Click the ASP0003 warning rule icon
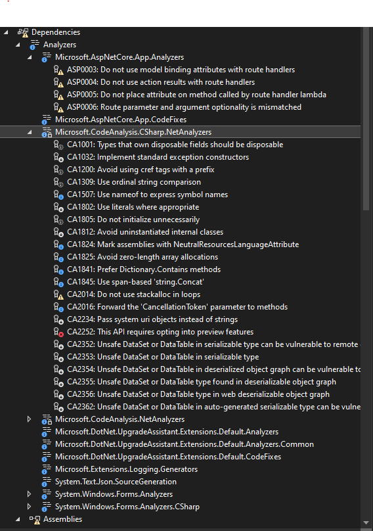The image size is (373, 531). click(x=58, y=70)
